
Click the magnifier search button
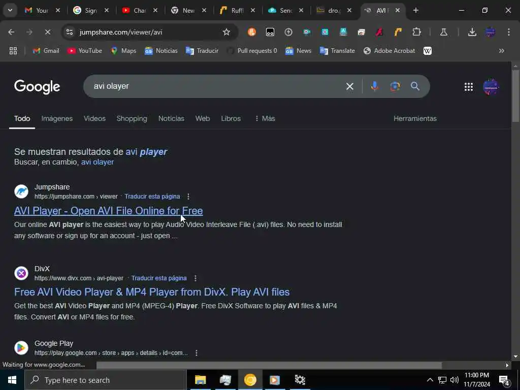click(x=415, y=86)
